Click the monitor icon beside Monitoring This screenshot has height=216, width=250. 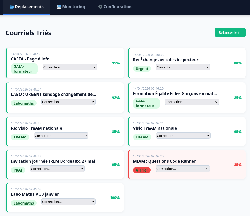click(x=59, y=7)
